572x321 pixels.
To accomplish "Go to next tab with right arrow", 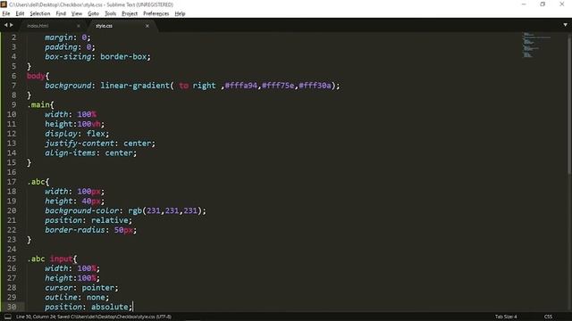I will tap(12, 25).
